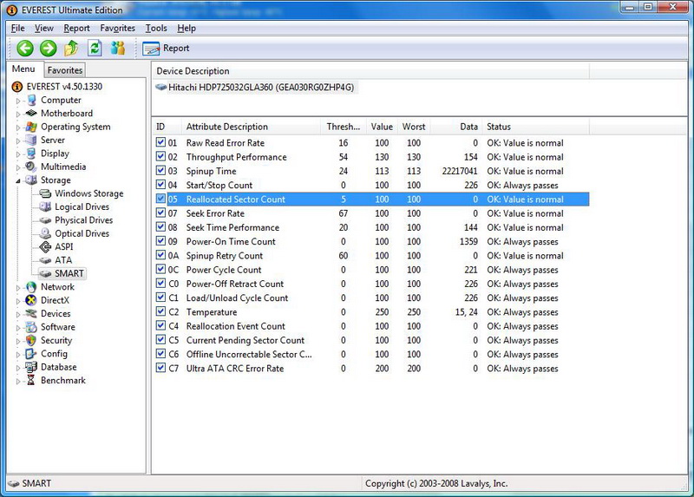Uncheck the Ultra ATA CRC Error Rate checkbox
This screenshot has height=497, width=694.
coord(160,369)
